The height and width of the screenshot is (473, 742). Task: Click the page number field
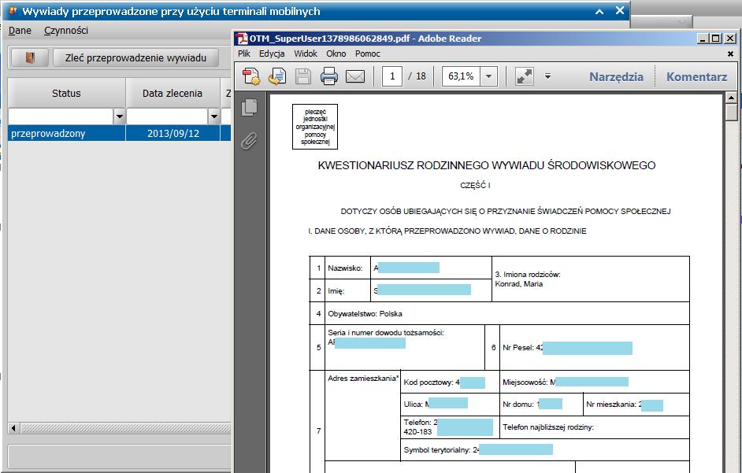click(x=391, y=76)
